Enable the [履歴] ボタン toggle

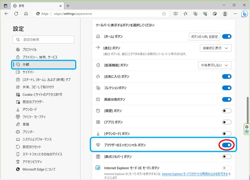tap(227, 111)
